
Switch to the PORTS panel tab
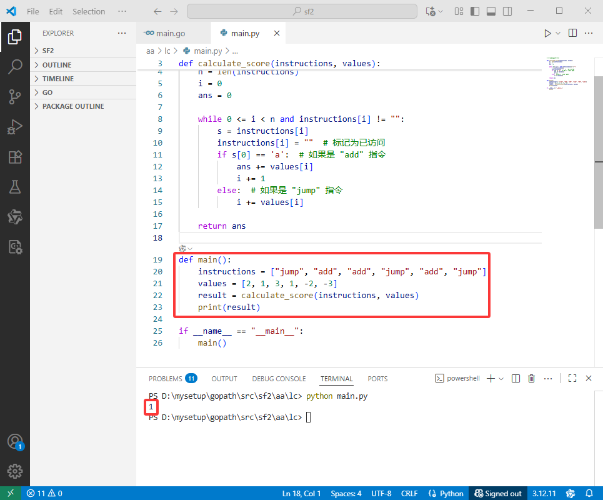[x=377, y=379]
